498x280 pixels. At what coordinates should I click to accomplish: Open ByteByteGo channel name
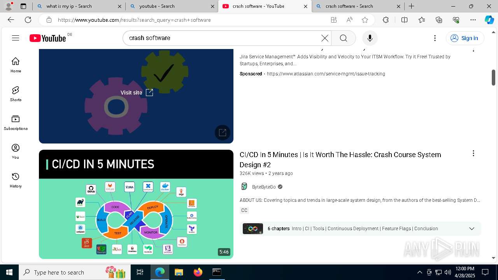[264, 187]
